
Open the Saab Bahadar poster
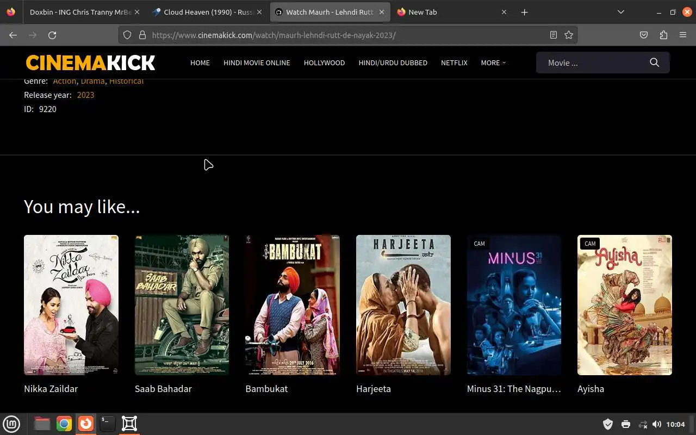click(x=182, y=305)
